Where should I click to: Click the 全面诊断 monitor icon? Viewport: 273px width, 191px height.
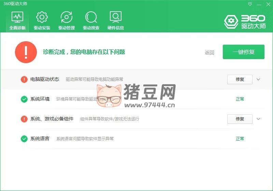[17, 17]
